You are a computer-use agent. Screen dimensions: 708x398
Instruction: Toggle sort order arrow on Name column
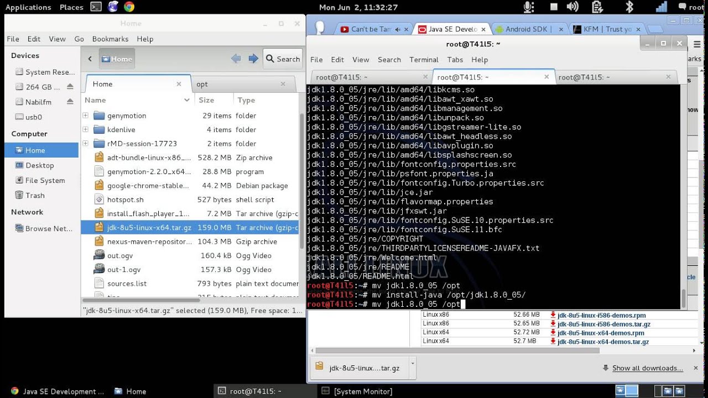click(187, 100)
